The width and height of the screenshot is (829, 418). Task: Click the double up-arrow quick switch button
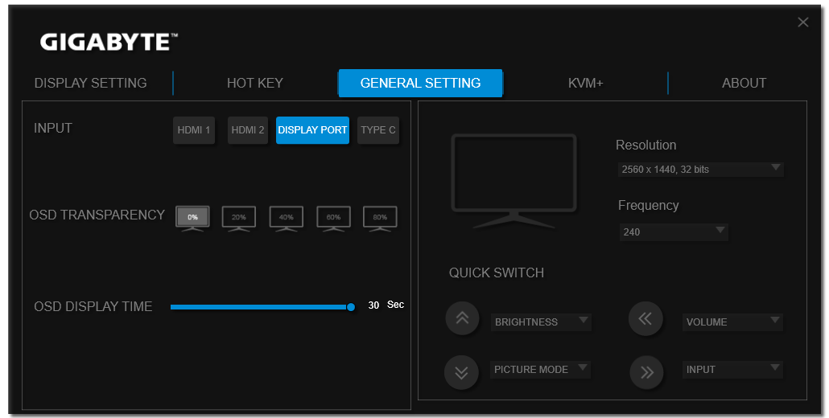462,318
